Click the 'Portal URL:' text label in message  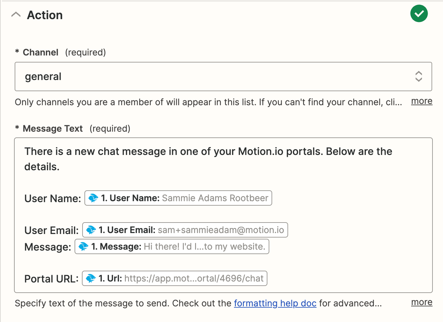[x=51, y=279]
